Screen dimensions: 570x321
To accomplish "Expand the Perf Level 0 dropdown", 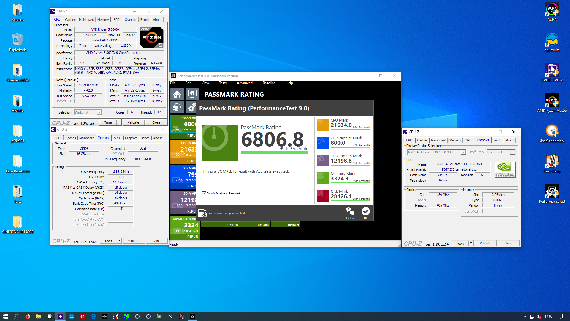I will click(512, 152).
